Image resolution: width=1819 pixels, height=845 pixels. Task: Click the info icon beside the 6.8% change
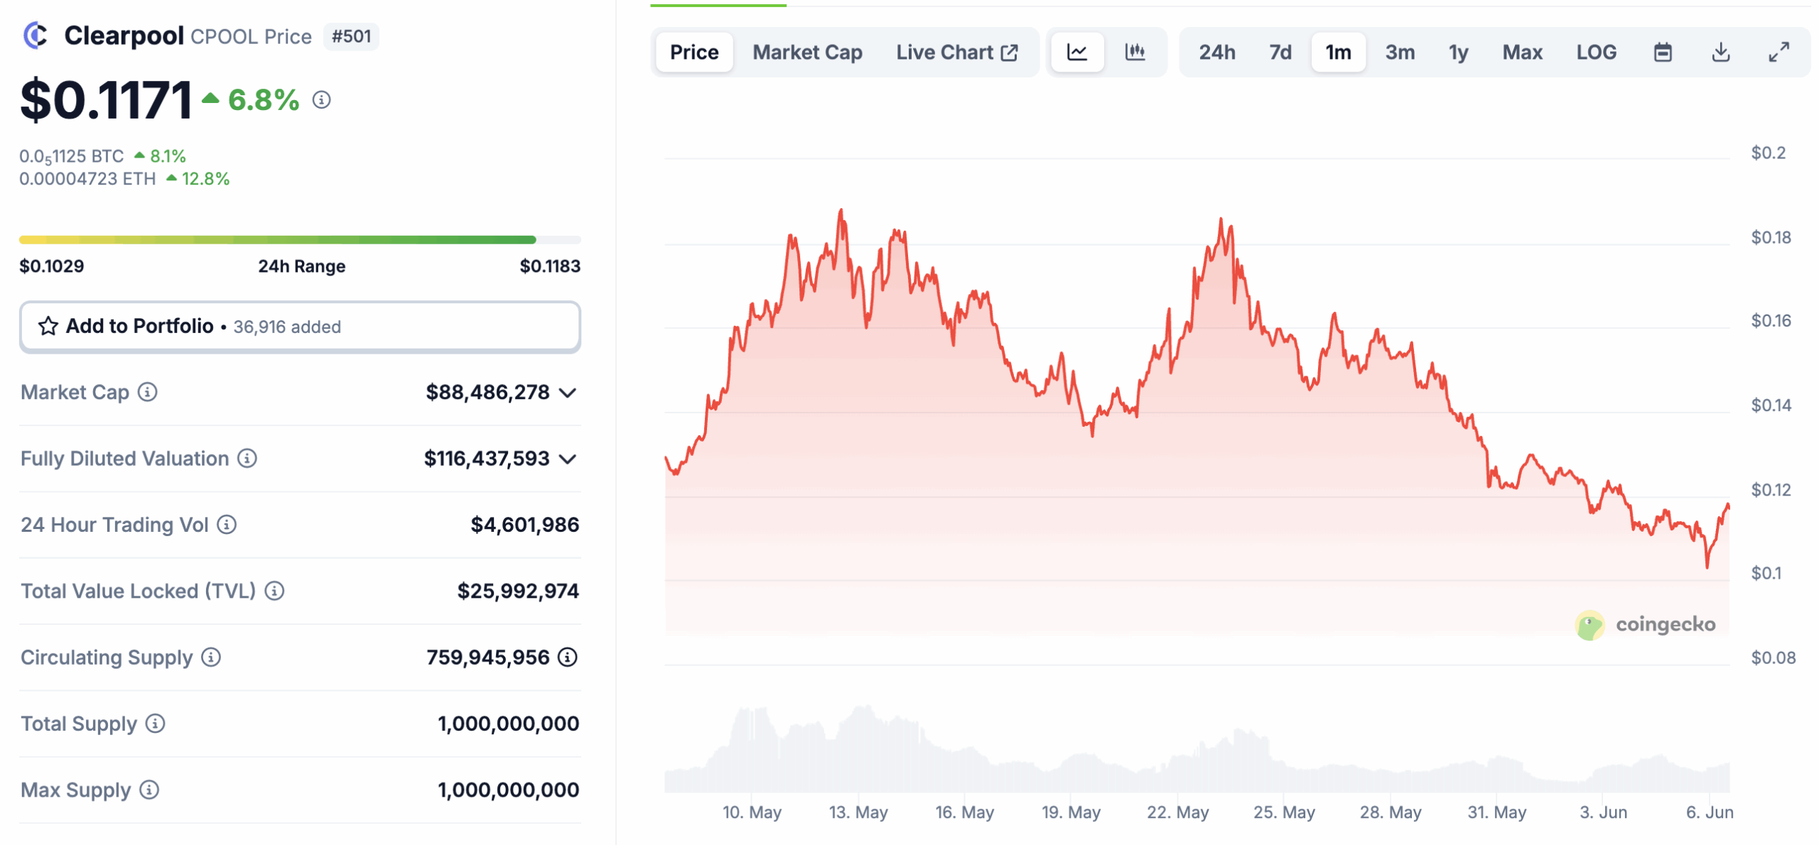[x=322, y=102]
